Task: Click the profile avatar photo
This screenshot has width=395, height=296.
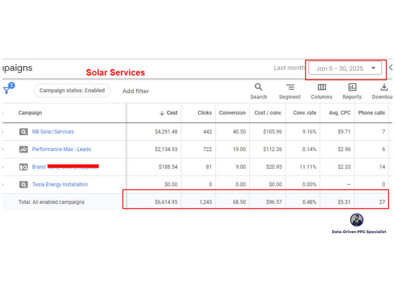Action: pos(356,220)
